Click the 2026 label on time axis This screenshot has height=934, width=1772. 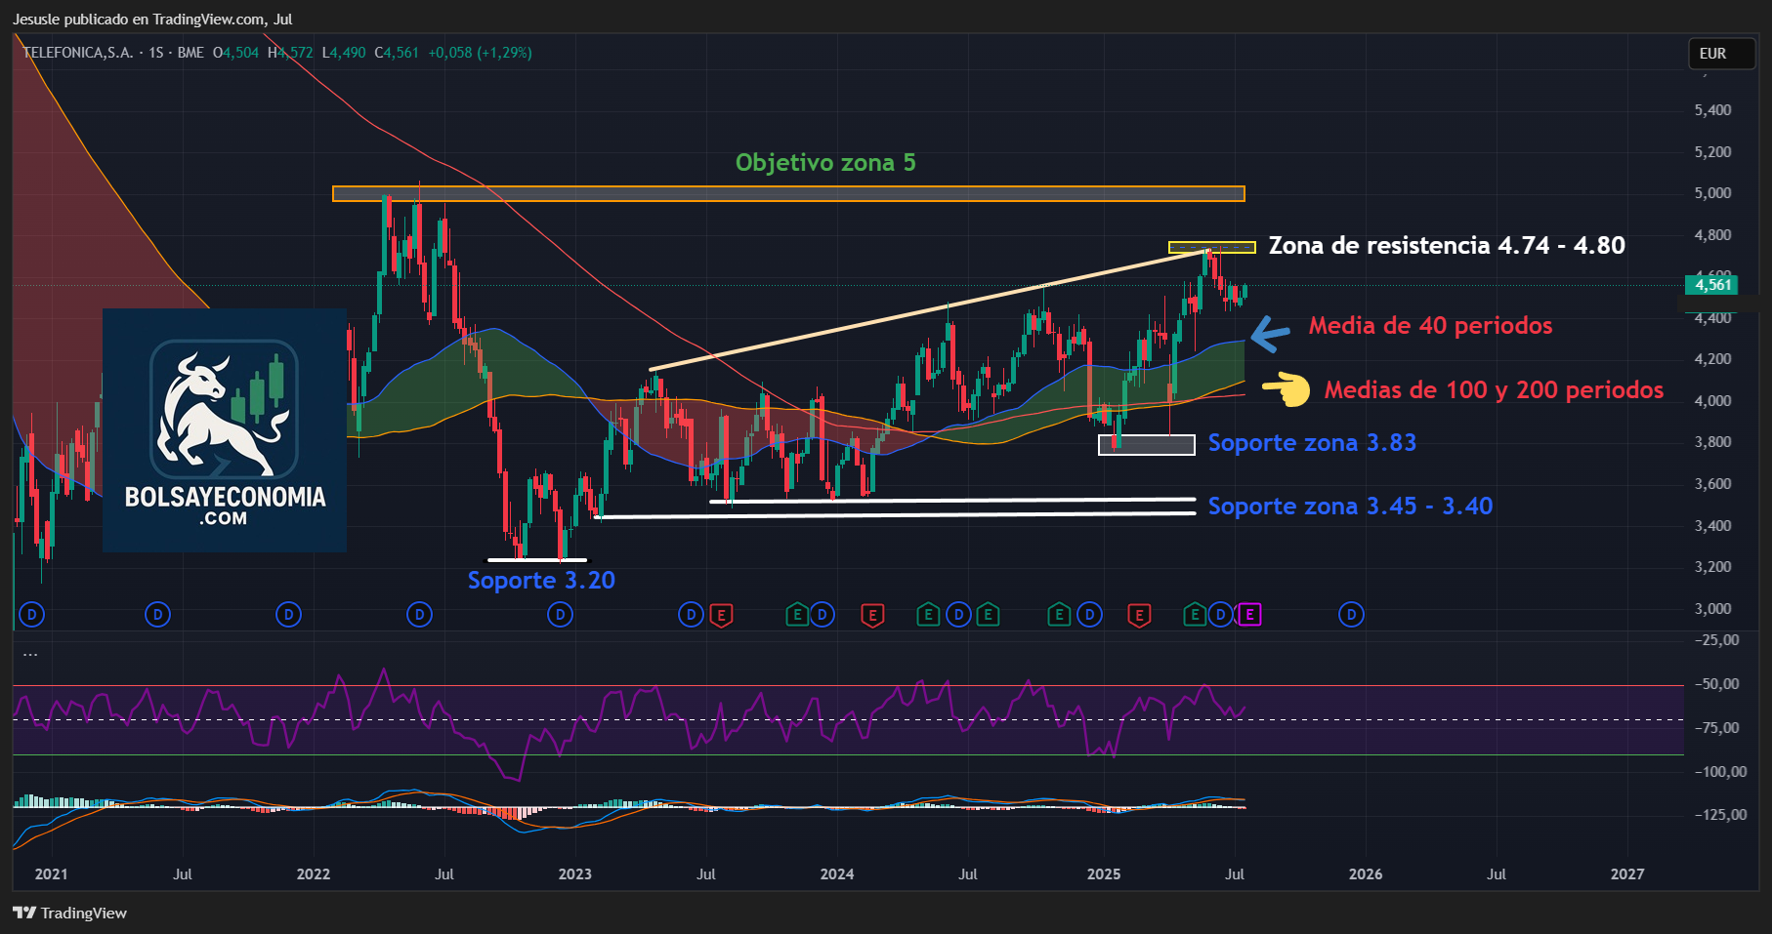[x=1365, y=874]
